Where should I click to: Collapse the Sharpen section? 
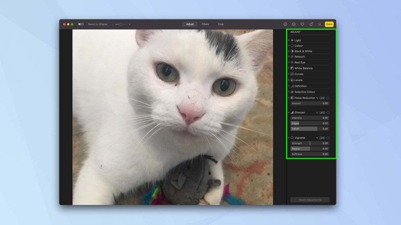click(288, 112)
